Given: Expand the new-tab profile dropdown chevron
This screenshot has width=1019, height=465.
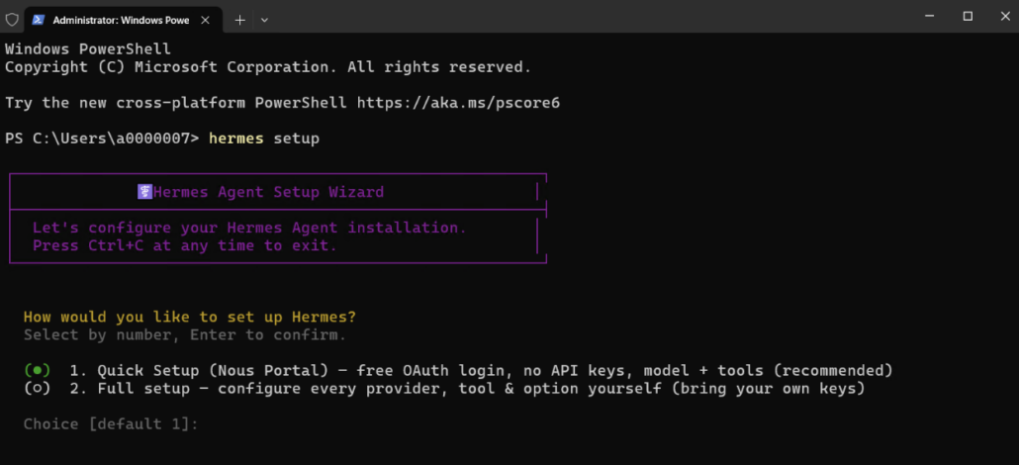Looking at the screenshot, I should coord(264,20).
